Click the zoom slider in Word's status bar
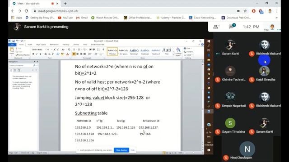This screenshot has height=162, width=289. 193,153
